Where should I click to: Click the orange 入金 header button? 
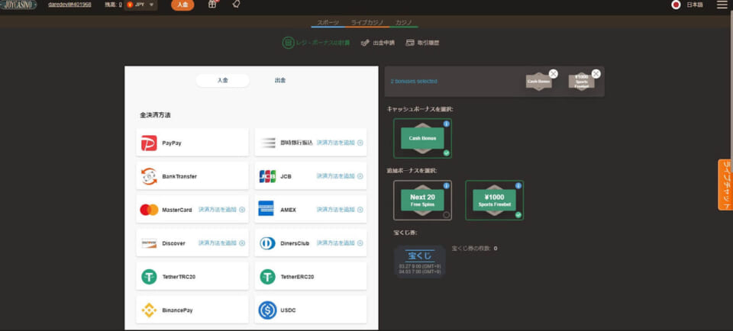click(x=182, y=5)
